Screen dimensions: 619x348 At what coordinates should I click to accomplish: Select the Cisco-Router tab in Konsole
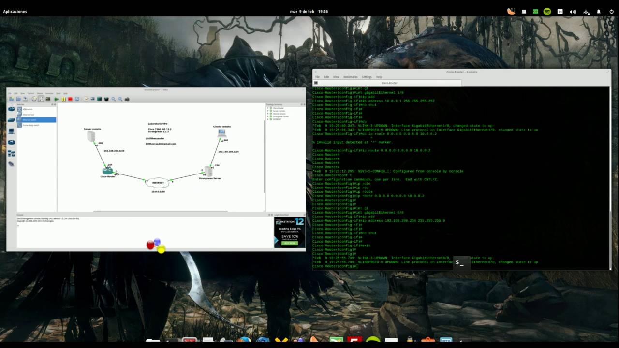(x=387, y=83)
